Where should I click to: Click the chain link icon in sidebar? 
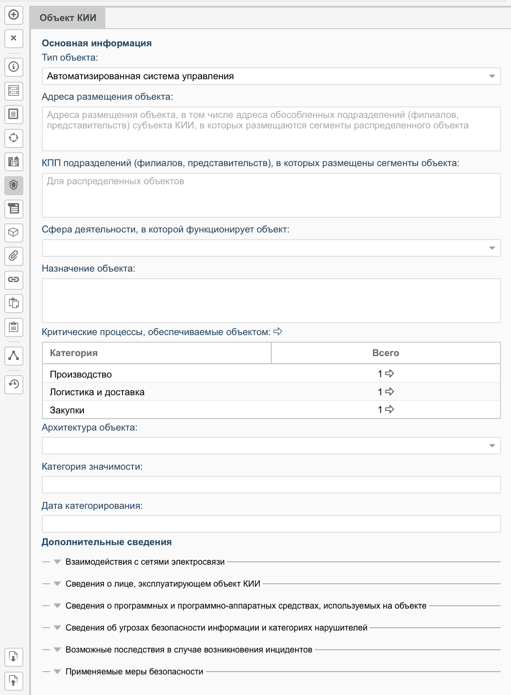(14, 280)
